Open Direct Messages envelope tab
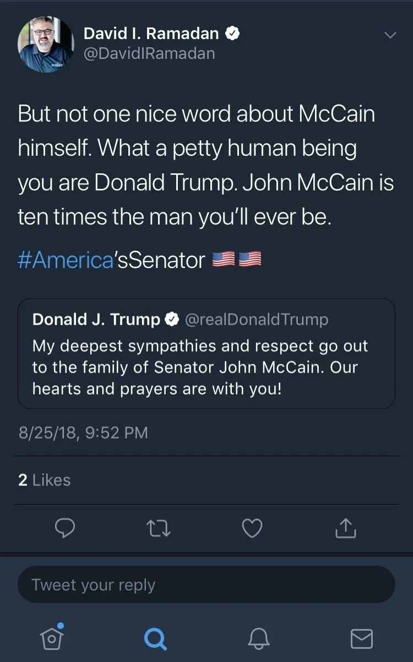413x662 pixels. point(362,638)
